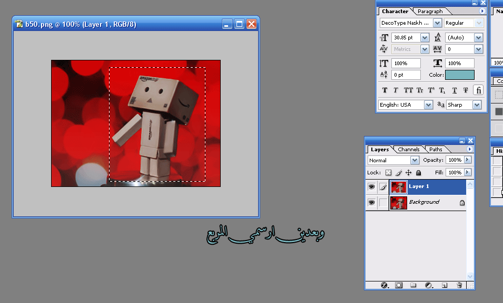Click the Add layer mask icon

pyautogui.click(x=399, y=285)
